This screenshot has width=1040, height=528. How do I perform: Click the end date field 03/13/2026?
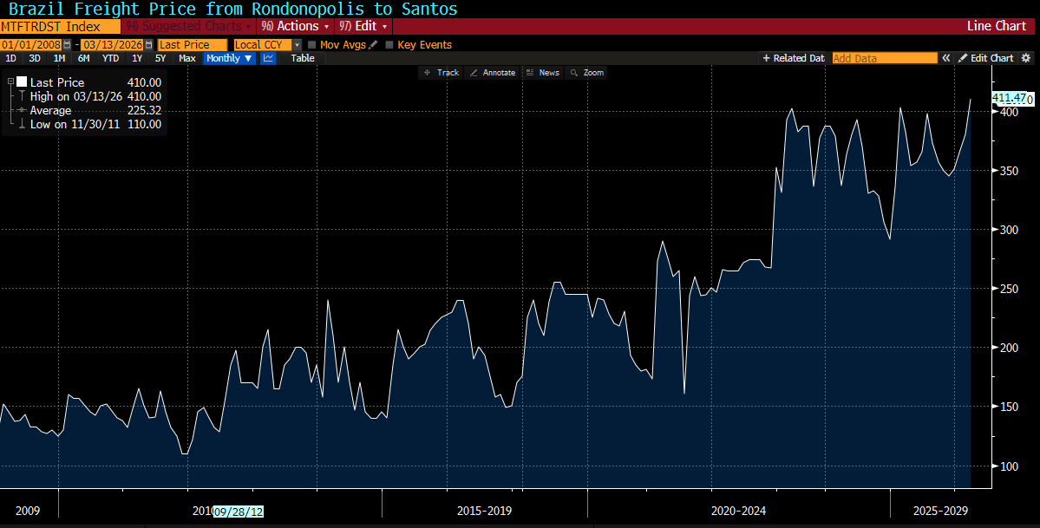(x=112, y=44)
